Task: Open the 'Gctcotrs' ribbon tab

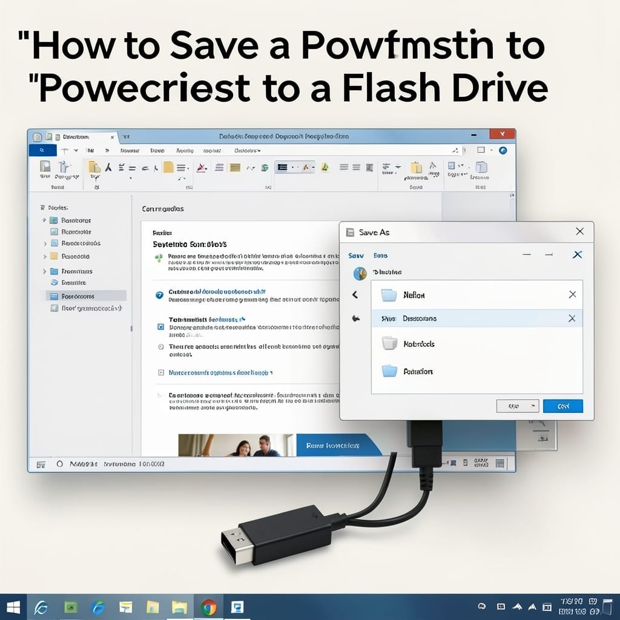Action: 247,151
